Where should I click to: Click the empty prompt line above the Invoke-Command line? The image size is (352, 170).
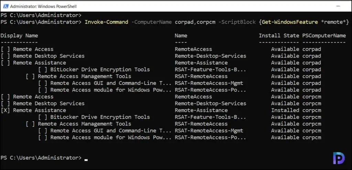click(41, 15)
